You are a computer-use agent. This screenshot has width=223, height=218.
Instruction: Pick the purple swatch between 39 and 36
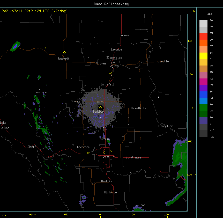pyautogui.click(x=203, y=88)
